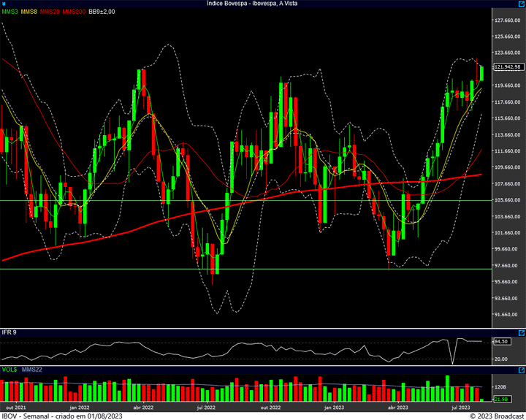
Task: Select the BB9±2,00 Bollinger Bands label
Action: coord(103,12)
